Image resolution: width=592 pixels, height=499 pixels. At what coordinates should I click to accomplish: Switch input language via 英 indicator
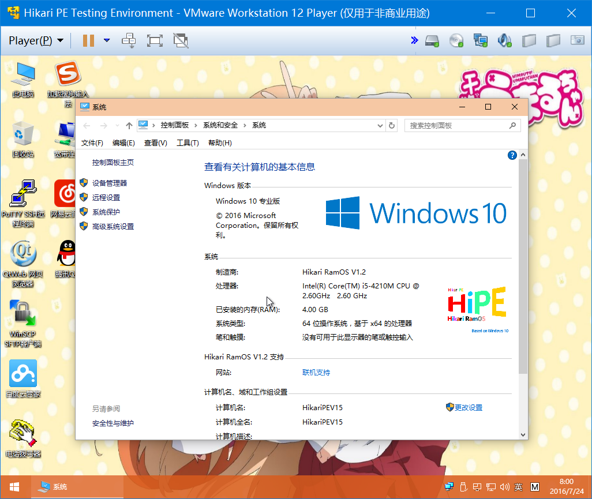tap(518, 487)
